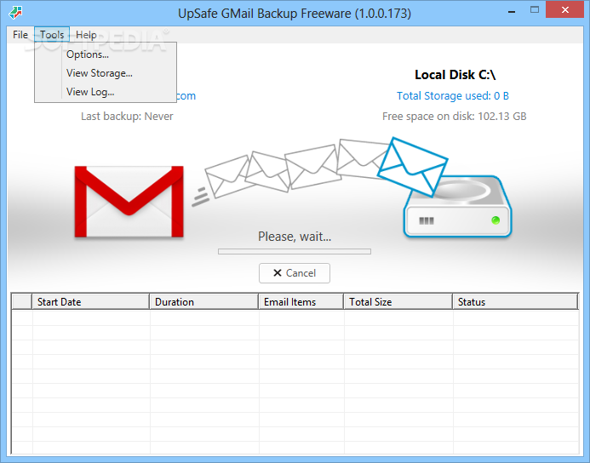The width and height of the screenshot is (590, 463).
Task: Close the open Tools menu
Action: coord(52,35)
